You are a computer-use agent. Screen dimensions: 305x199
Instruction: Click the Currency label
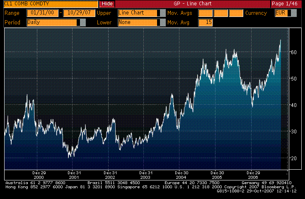click(256, 13)
